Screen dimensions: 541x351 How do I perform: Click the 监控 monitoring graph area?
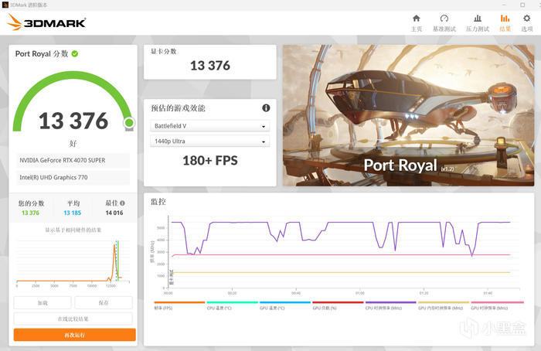pos(343,252)
